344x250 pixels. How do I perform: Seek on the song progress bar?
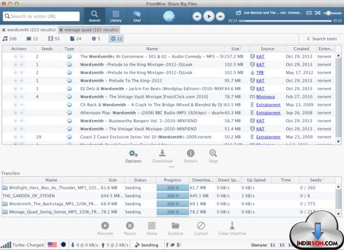click(x=285, y=21)
